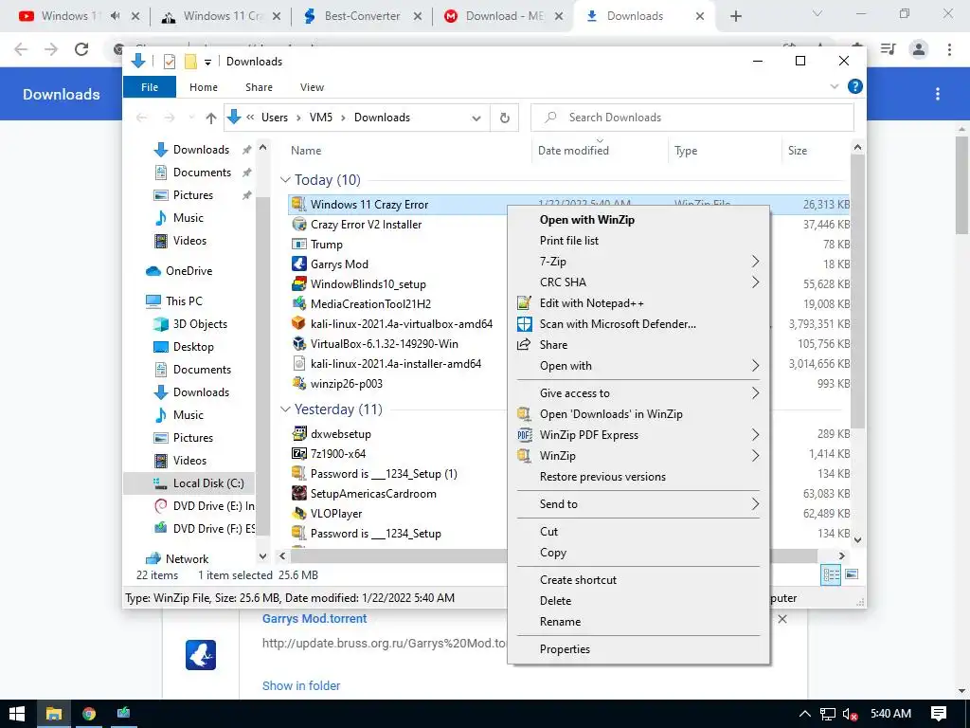The width and height of the screenshot is (970, 728).
Task: Click the Notepad++ icon in context menu
Action: pyautogui.click(x=524, y=302)
